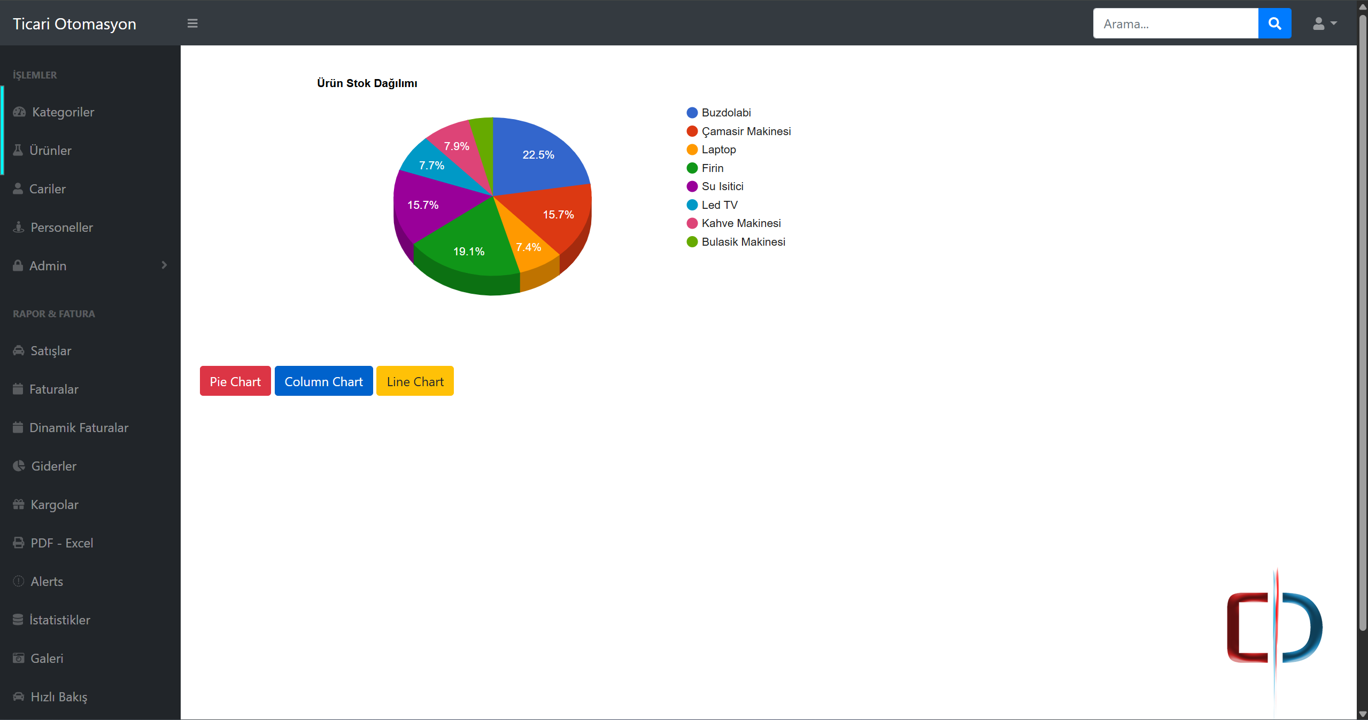Click the hamburger sidebar toggle icon
Screen dimensions: 1368x720
click(x=192, y=24)
